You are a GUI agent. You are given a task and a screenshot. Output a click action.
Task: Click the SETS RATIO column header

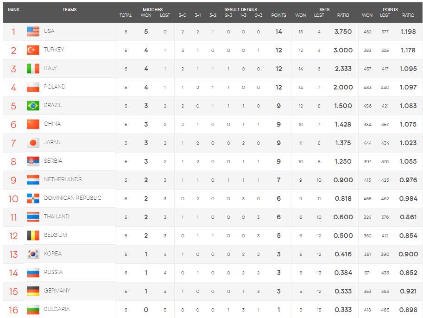click(x=343, y=15)
